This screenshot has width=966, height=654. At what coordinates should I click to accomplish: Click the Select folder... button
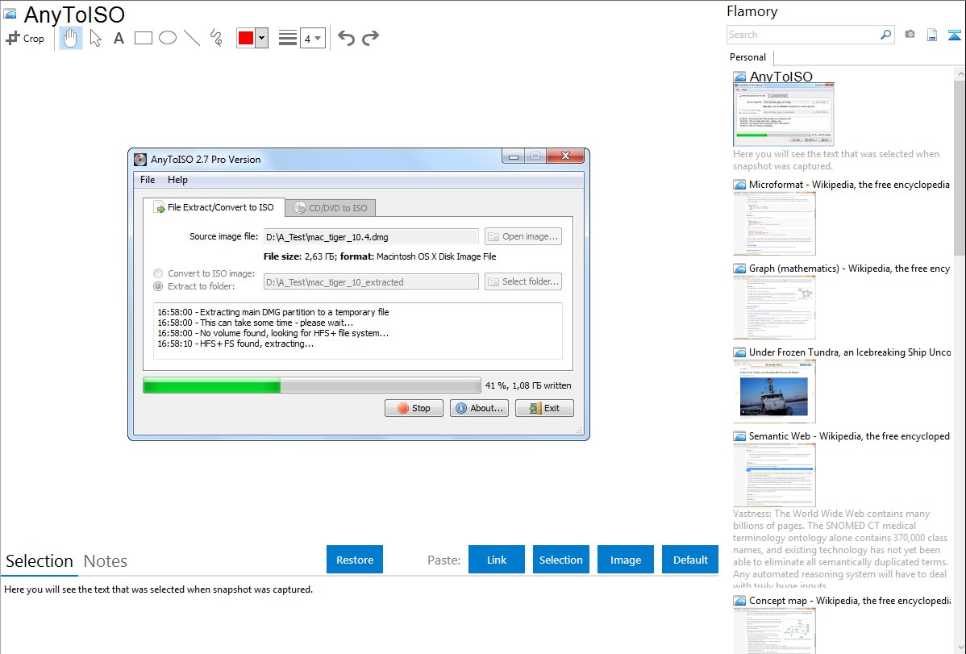(x=523, y=281)
